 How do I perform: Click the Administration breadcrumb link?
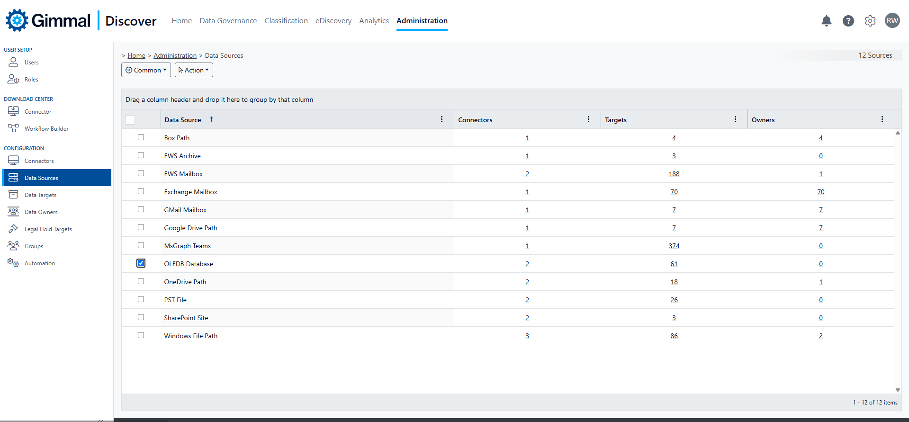(175, 56)
